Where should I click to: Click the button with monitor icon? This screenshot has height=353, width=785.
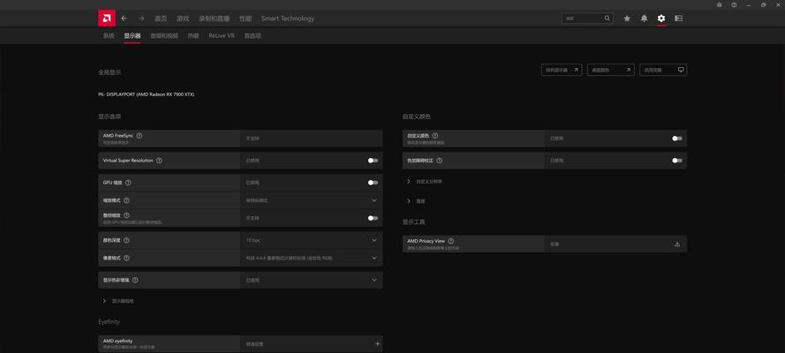tap(663, 70)
